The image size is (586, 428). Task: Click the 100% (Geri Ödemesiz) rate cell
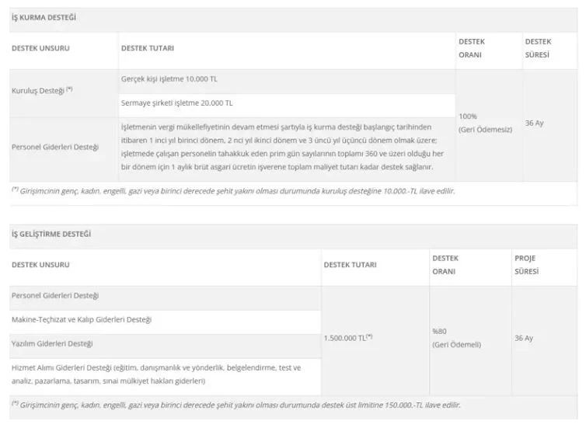485,123
